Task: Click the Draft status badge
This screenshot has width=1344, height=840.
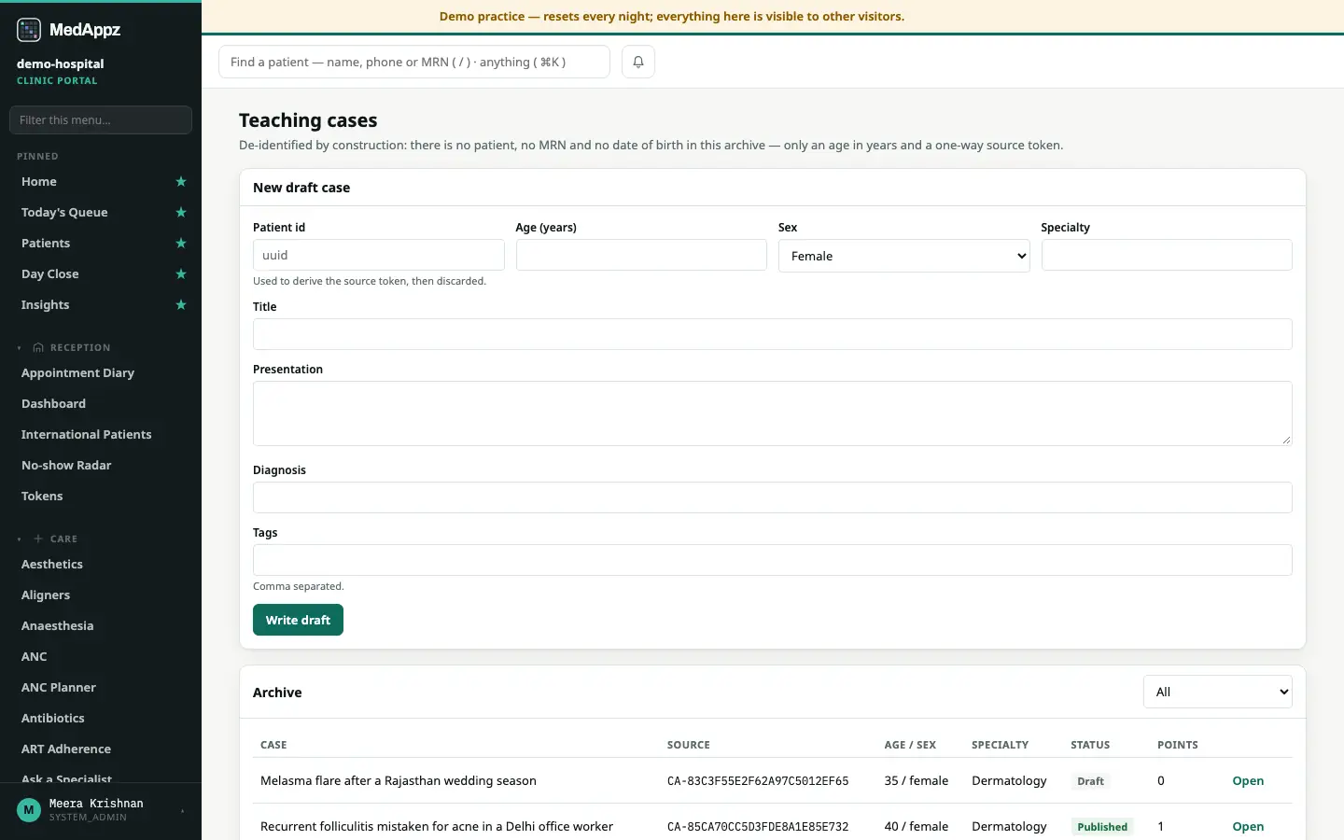Action: coord(1090,781)
